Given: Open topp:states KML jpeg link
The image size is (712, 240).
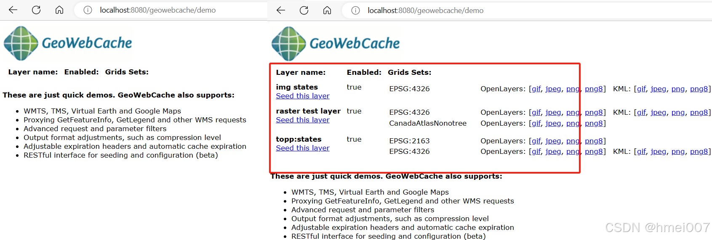Looking at the screenshot, I should 659,151.
